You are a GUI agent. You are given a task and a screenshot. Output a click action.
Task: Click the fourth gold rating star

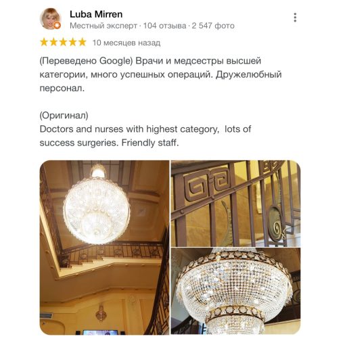pos(73,42)
